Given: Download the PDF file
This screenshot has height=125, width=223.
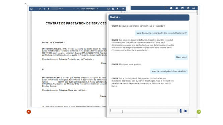Looking at the screenshot, I should (x=113, y=9).
